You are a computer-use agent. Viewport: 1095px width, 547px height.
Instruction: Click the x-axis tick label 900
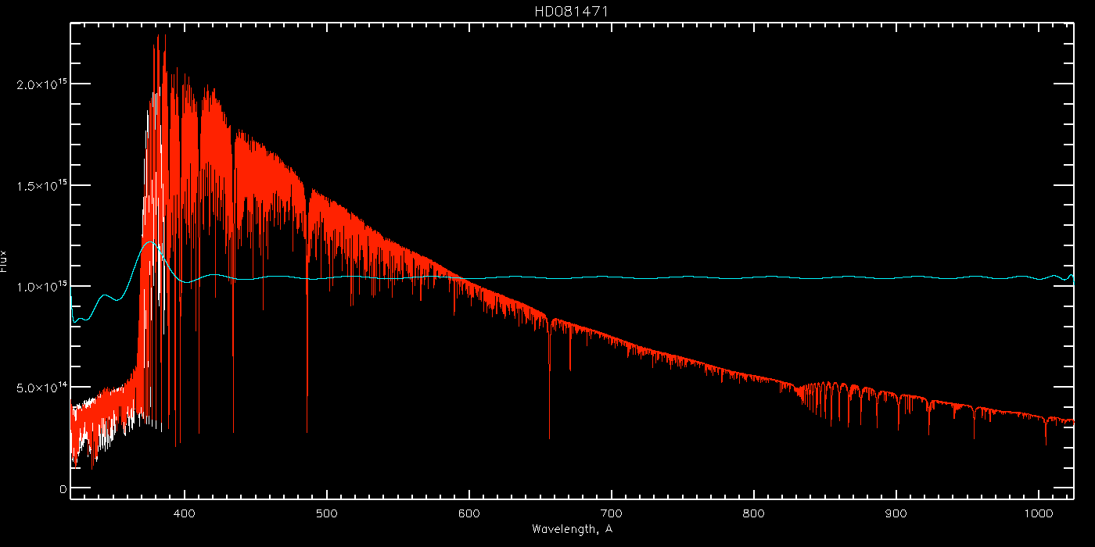896,513
